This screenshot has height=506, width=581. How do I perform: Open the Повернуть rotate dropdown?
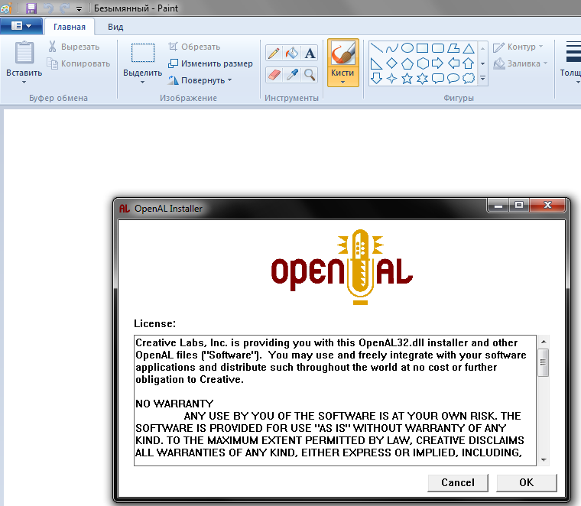200,80
